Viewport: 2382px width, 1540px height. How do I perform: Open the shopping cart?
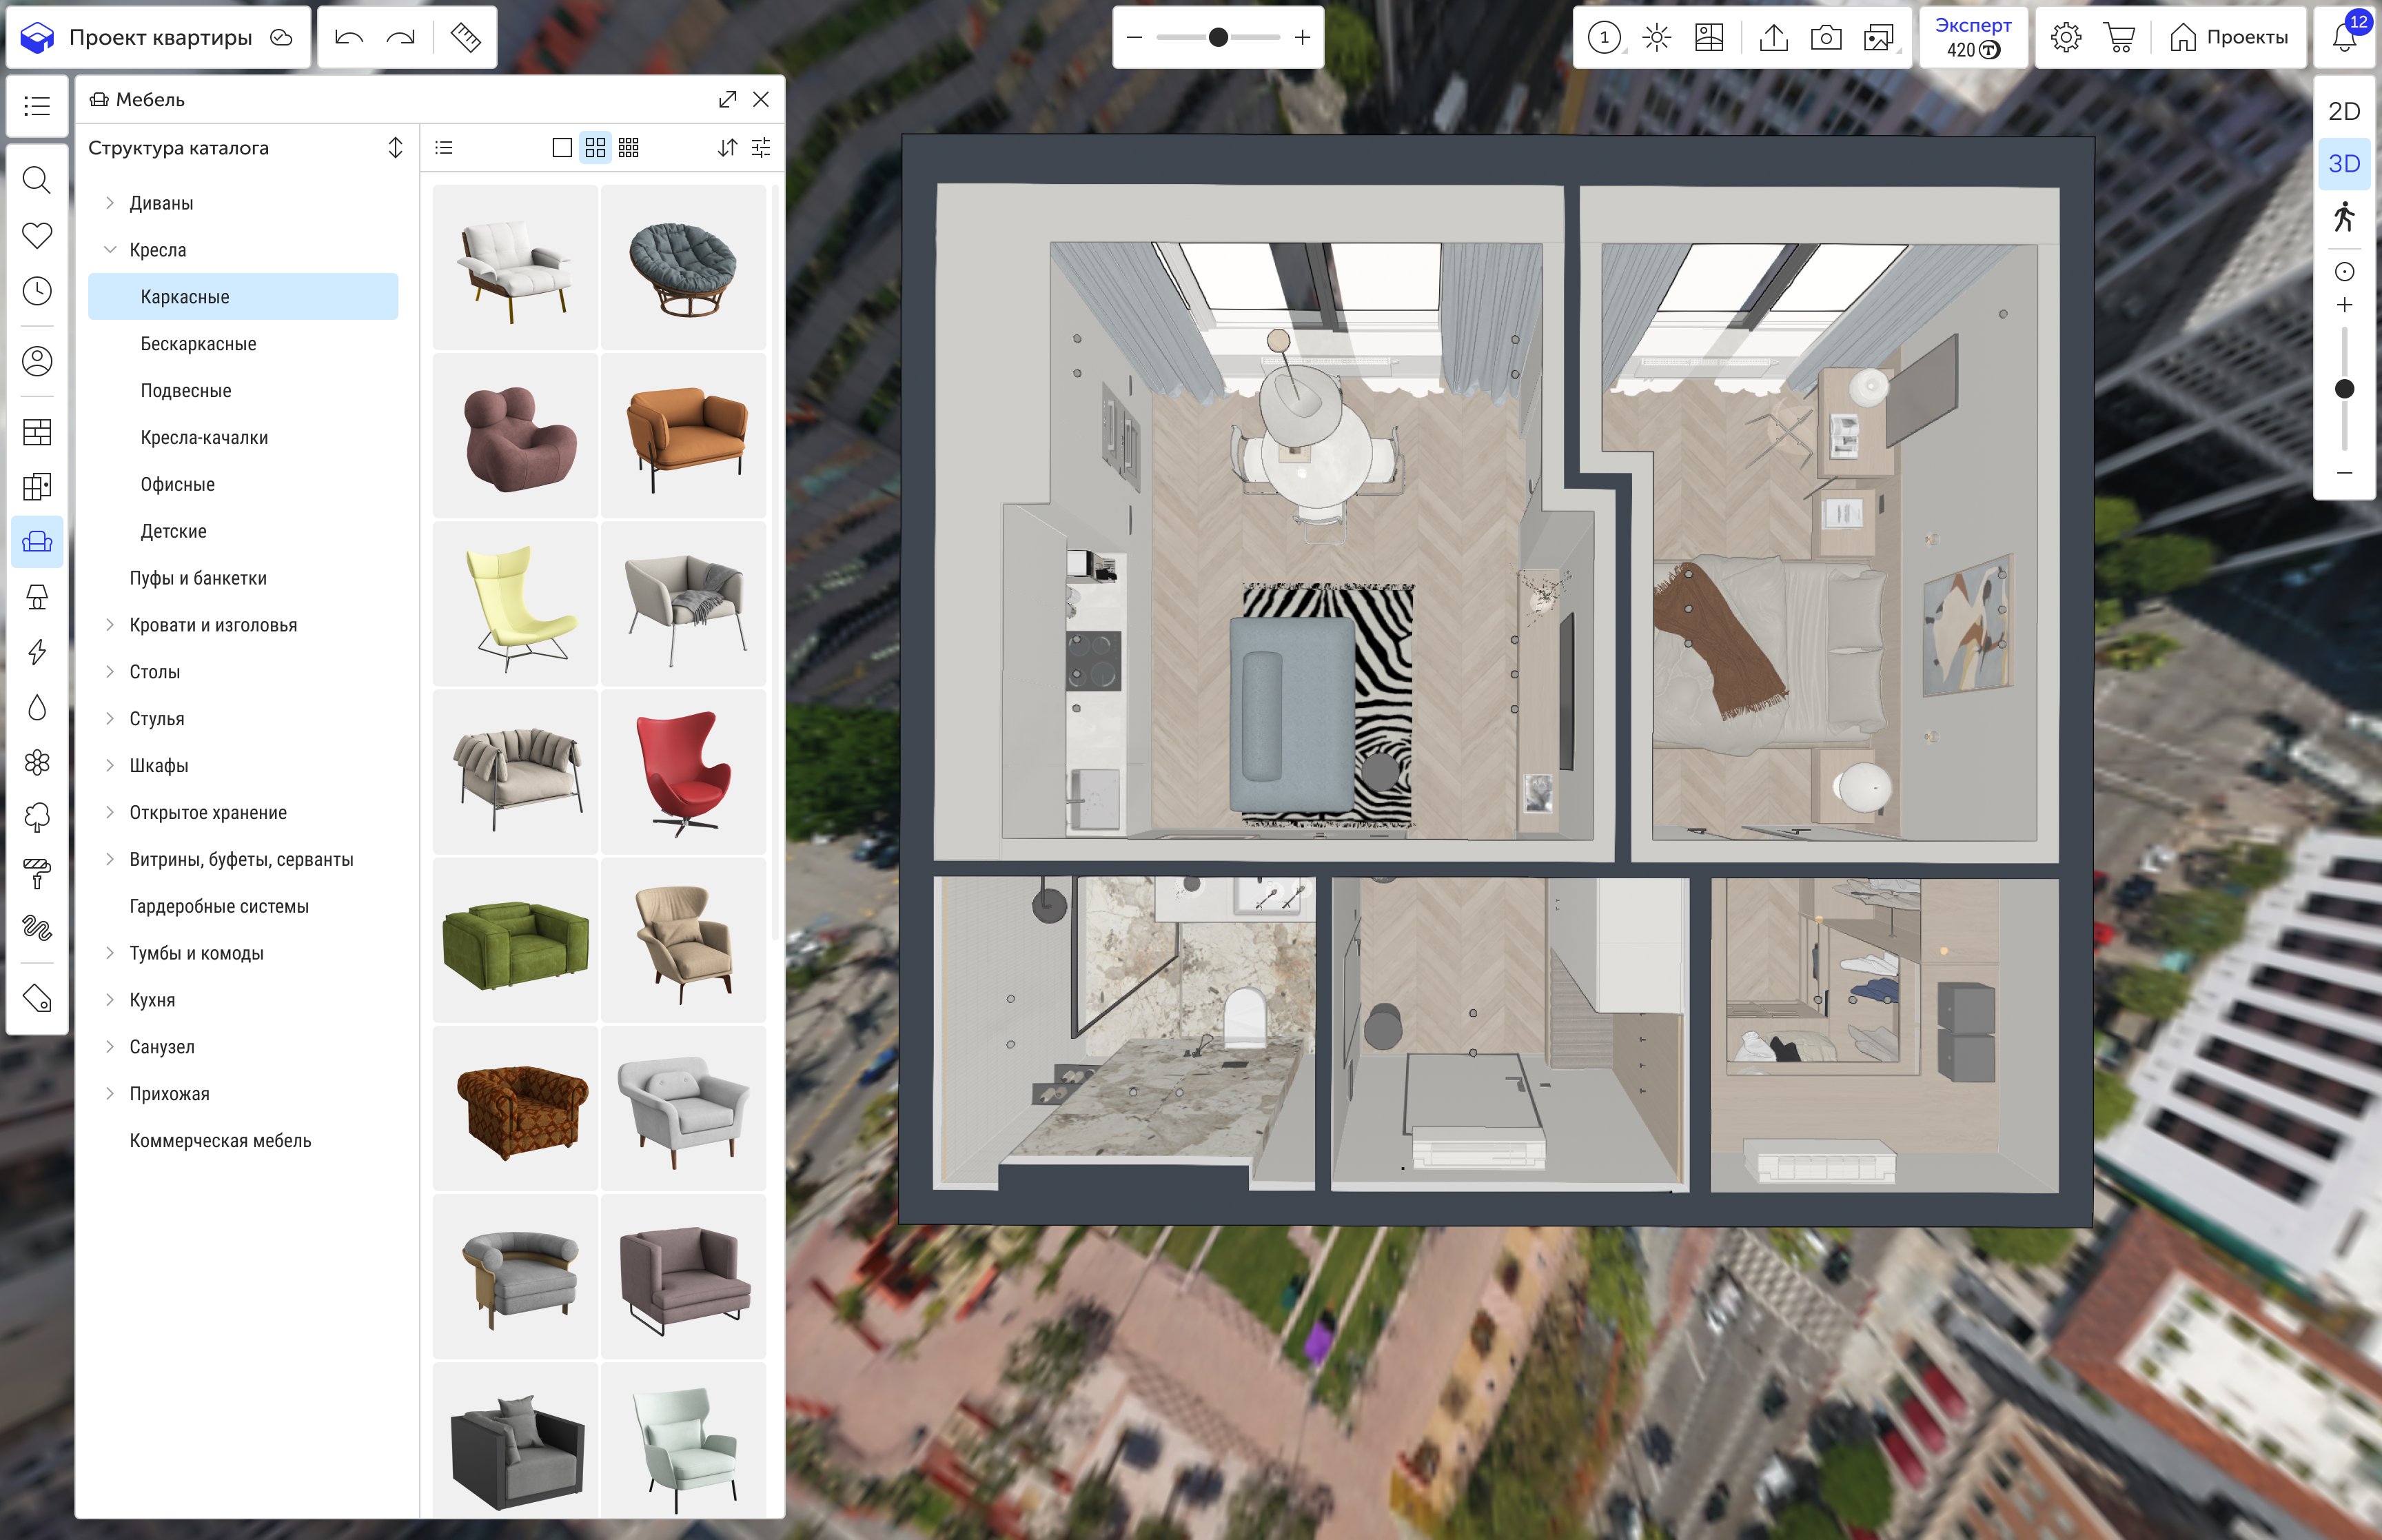pos(2119,38)
